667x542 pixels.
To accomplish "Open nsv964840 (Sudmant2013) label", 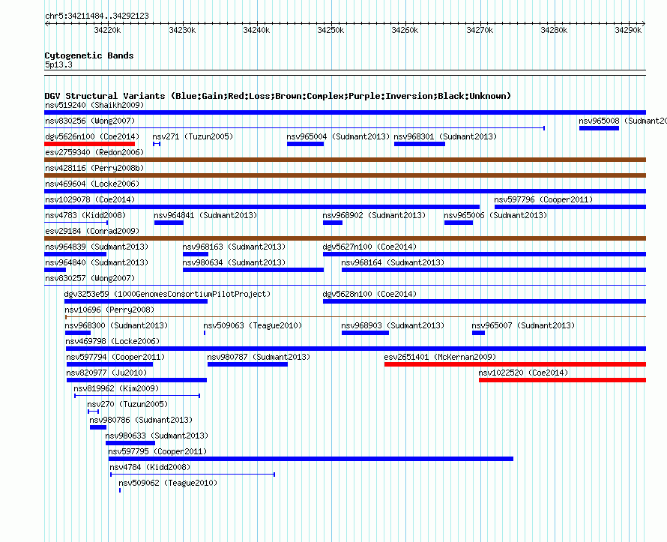I will 97,262.
